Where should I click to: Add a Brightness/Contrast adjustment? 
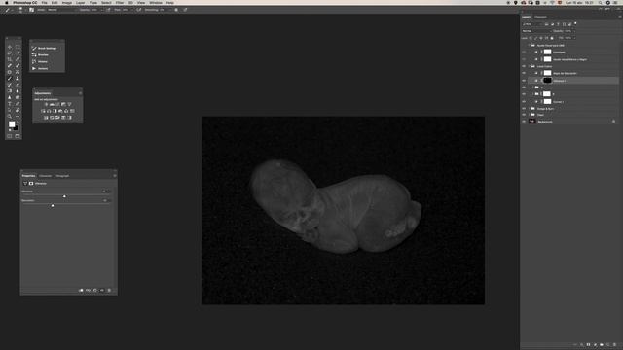46,104
